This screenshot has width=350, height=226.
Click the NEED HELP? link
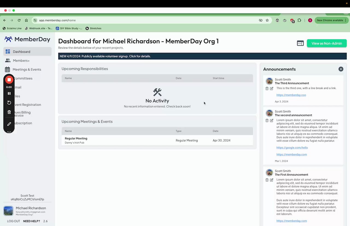click(x=31, y=221)
